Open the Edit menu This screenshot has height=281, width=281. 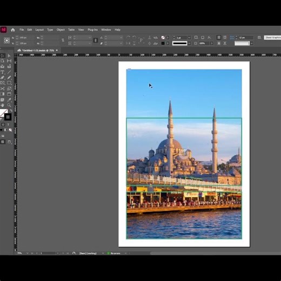pos(30,30)
